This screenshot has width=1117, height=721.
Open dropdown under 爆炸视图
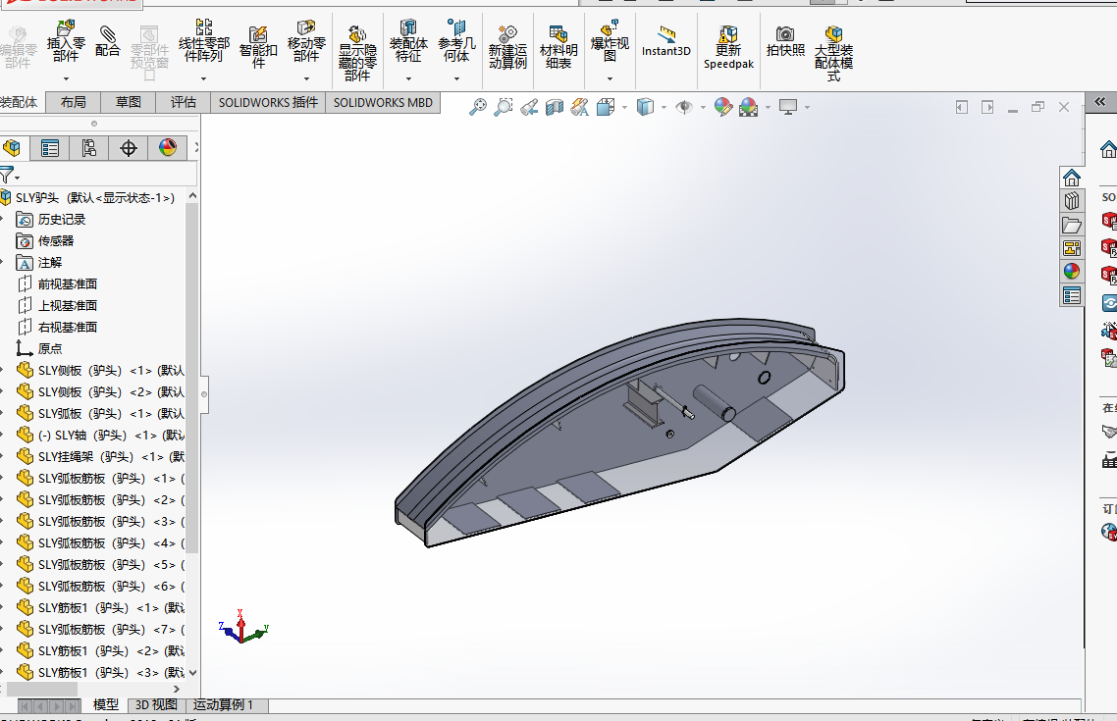click(x=610, y=79)
